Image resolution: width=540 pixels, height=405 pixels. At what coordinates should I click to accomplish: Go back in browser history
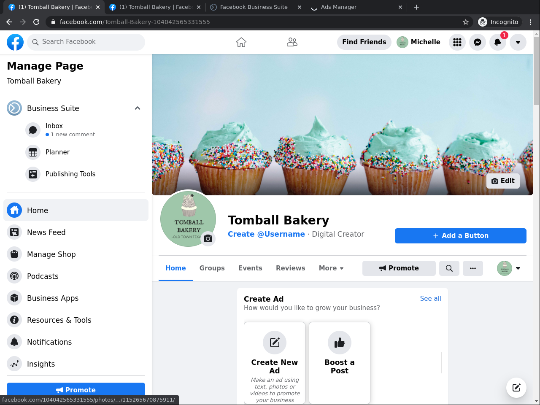(9, 22)
